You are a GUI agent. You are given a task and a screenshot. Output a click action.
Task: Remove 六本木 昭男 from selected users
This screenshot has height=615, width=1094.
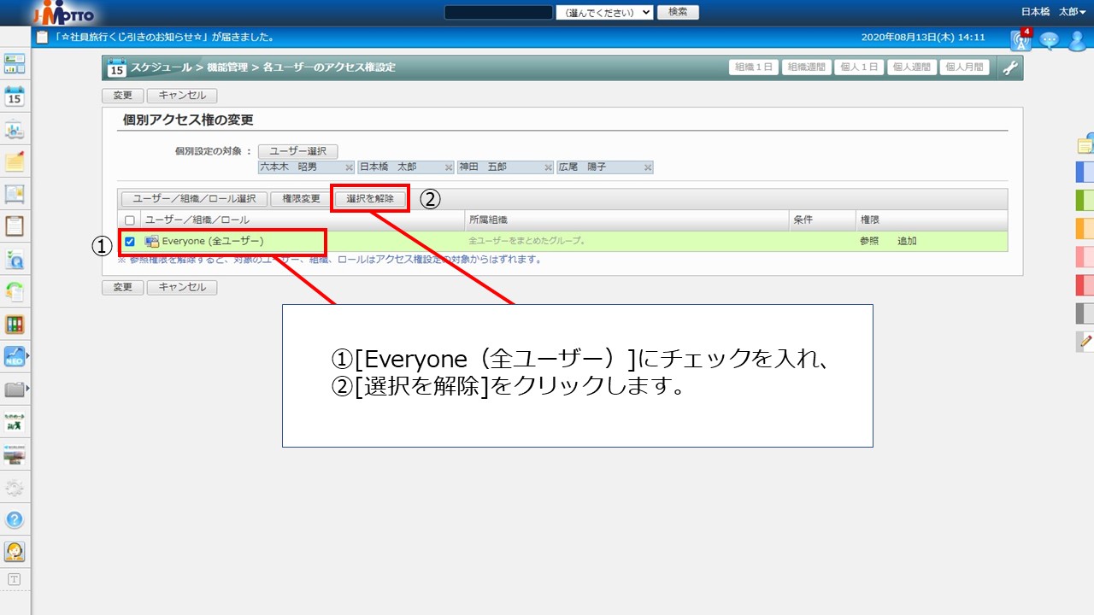pyautogui.click(x=349, y=167)
